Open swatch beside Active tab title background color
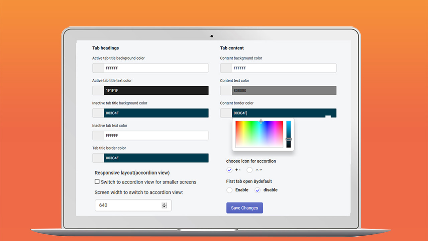This screenshot has height=241, width=428. (x=98, y=68)
